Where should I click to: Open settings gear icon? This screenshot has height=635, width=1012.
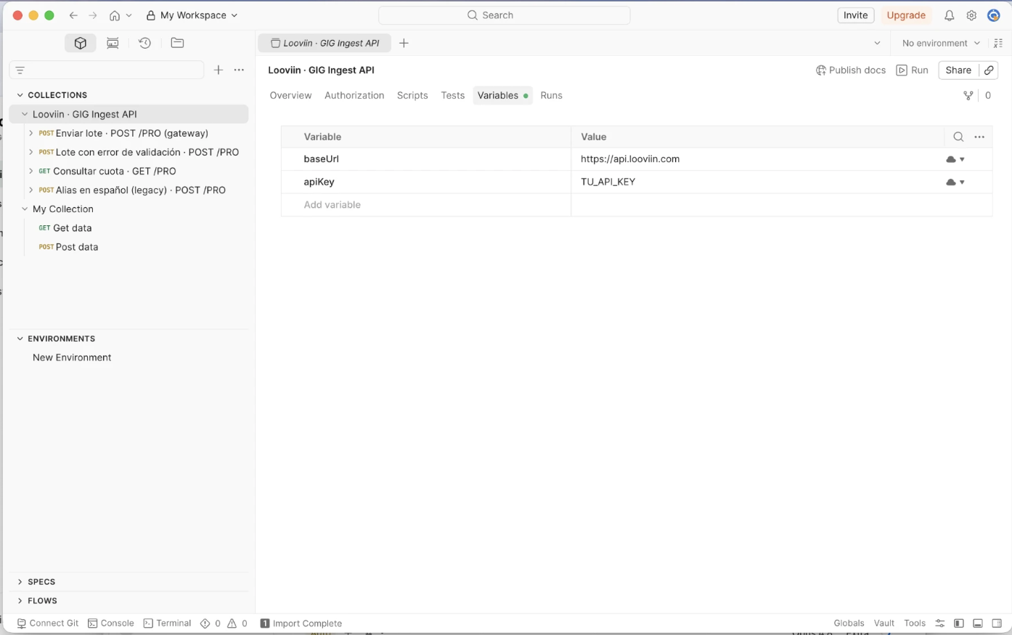point(971,15)
